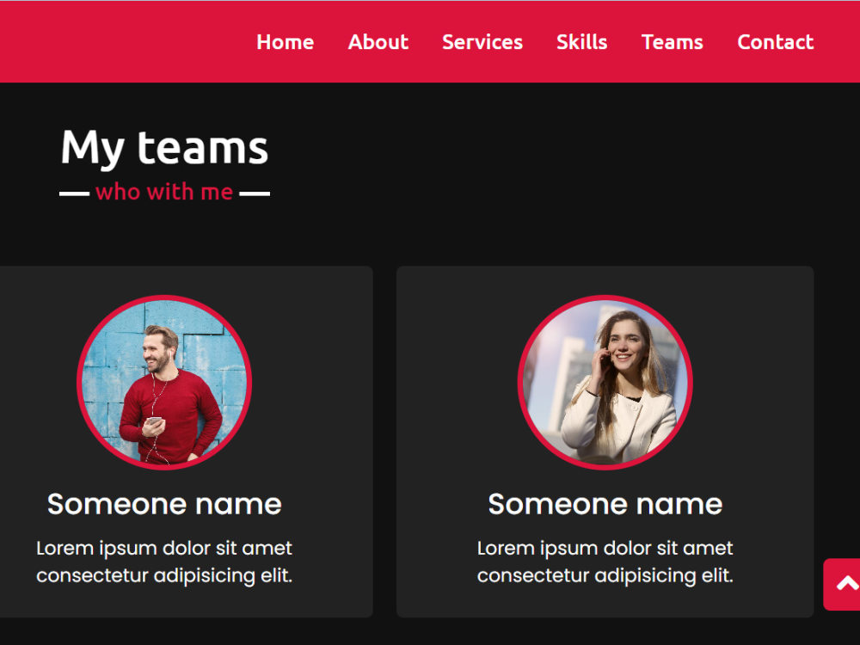The width and height of the screenshot is (860, 645).
Task: Click 'Someone name' under the man's photo
Action: click(x=164, y=504)
